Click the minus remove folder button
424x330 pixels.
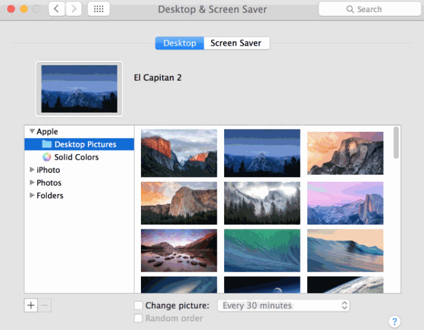(45, 305)
